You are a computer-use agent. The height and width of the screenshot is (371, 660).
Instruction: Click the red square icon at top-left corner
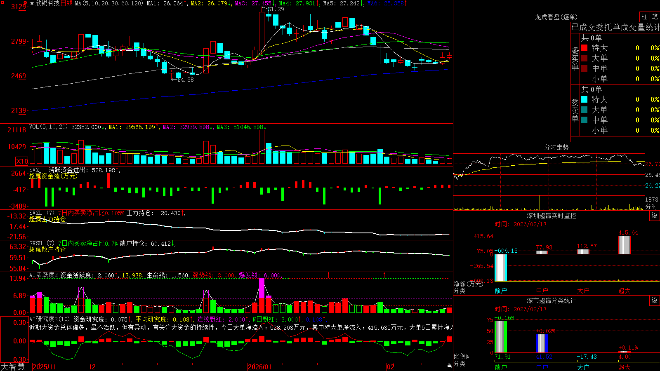pos(3,2)
